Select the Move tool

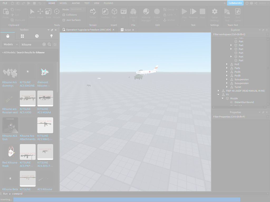pos(40,13)
